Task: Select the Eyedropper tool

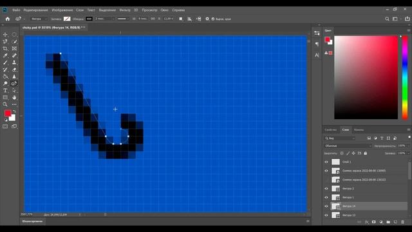Action: tap(5, 55)
